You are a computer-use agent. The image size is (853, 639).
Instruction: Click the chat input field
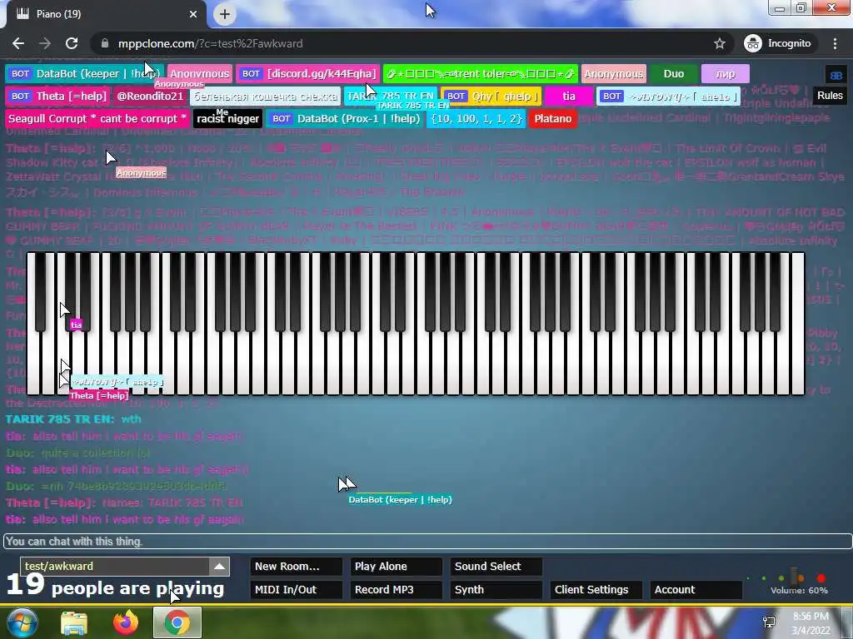427,541
